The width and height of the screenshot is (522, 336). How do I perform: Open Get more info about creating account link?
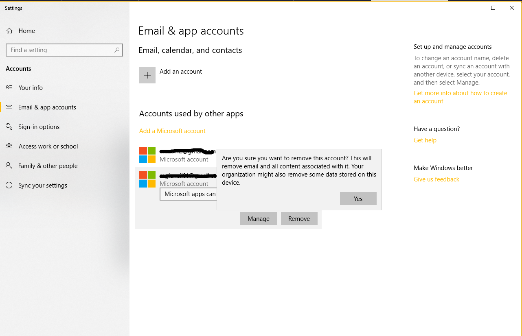tap(461, 97)
